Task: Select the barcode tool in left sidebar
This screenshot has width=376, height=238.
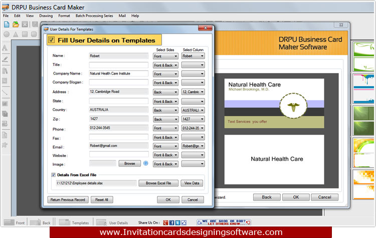Action: click(5, 103)
